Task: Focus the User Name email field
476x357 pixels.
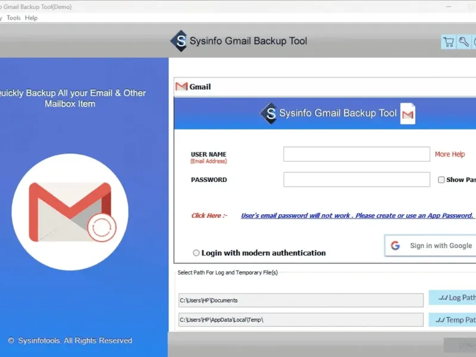Action: [x=356, y=154]
